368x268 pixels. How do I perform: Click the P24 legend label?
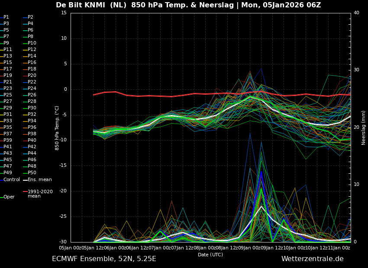32,88
